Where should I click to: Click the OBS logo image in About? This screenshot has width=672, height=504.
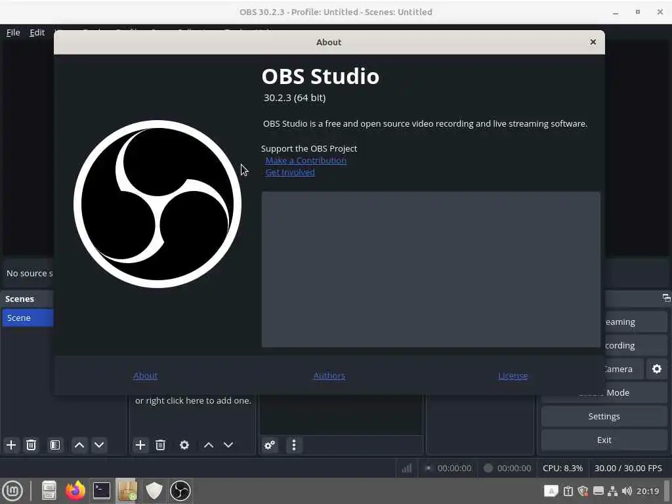pos(157,204)
